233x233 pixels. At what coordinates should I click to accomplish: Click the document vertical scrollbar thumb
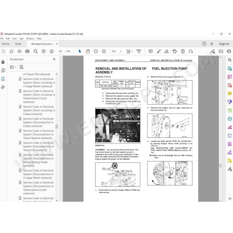[220, 166]
